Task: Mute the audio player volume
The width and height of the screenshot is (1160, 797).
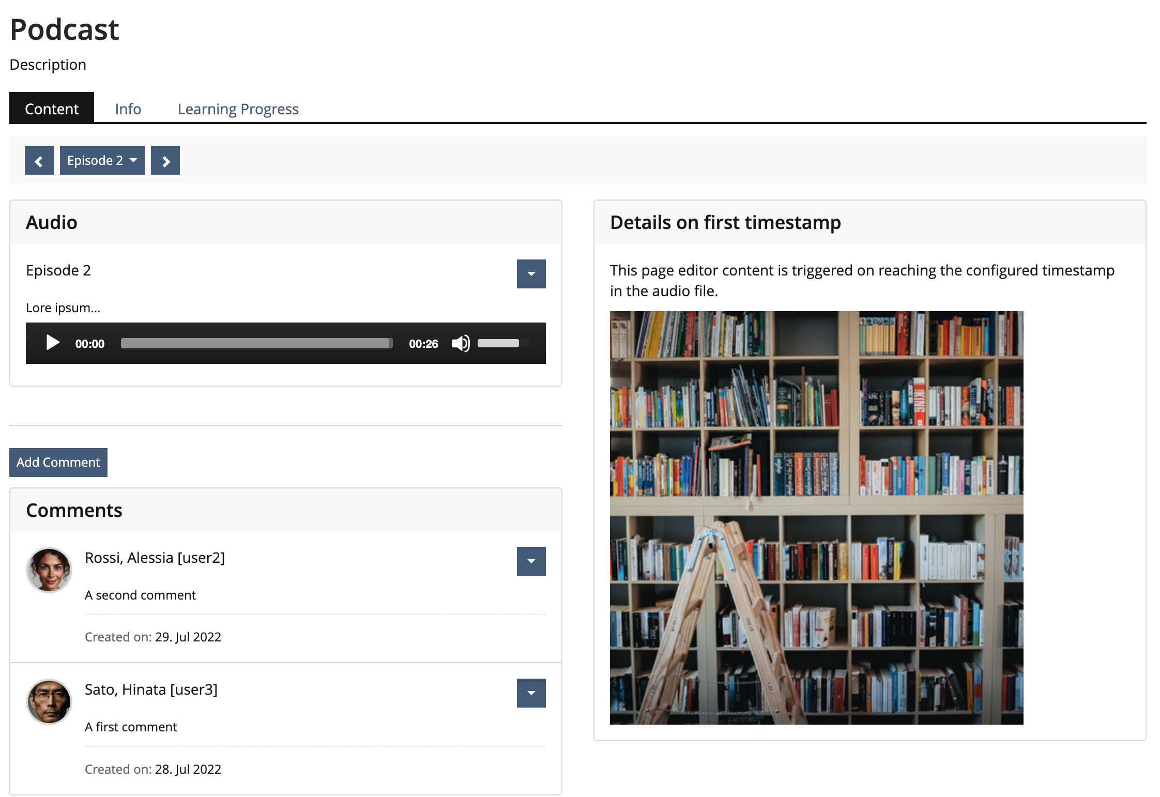Action: click(x=460, y=343)
